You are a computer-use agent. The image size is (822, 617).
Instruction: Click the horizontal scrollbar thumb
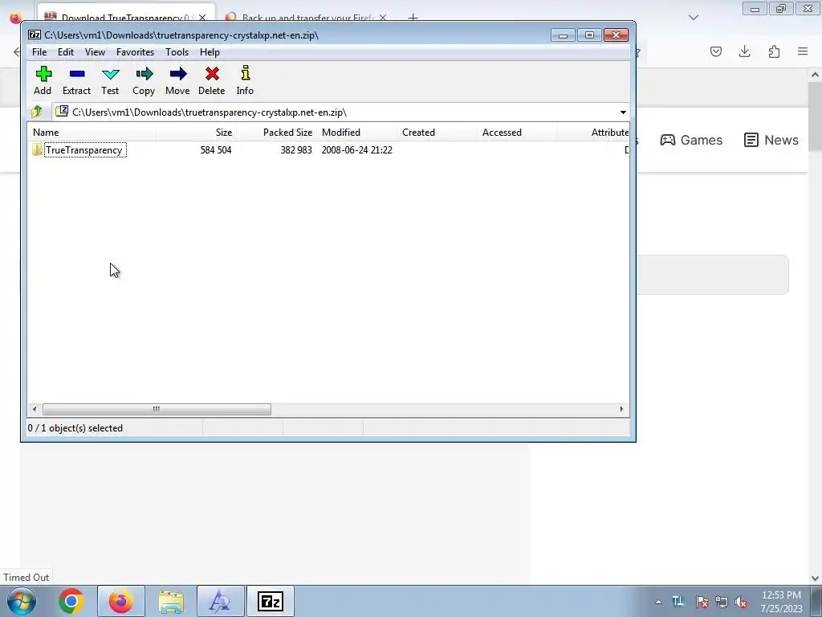coord(157,409)
